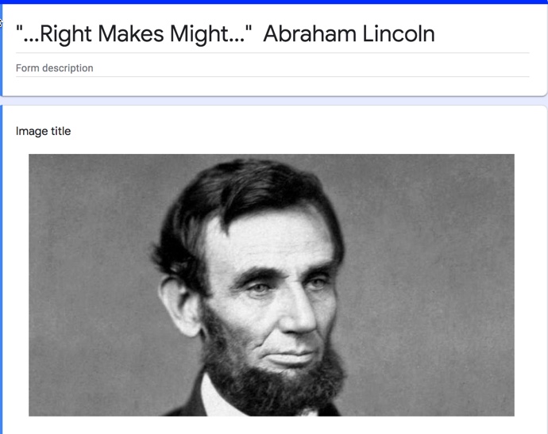
Task: Click the blue header bar at the top
Action: [274, 2]
